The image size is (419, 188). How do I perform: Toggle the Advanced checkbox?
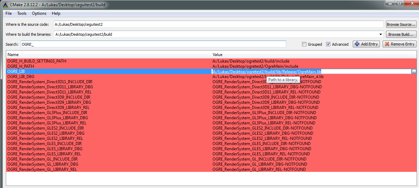click(328, 44)
